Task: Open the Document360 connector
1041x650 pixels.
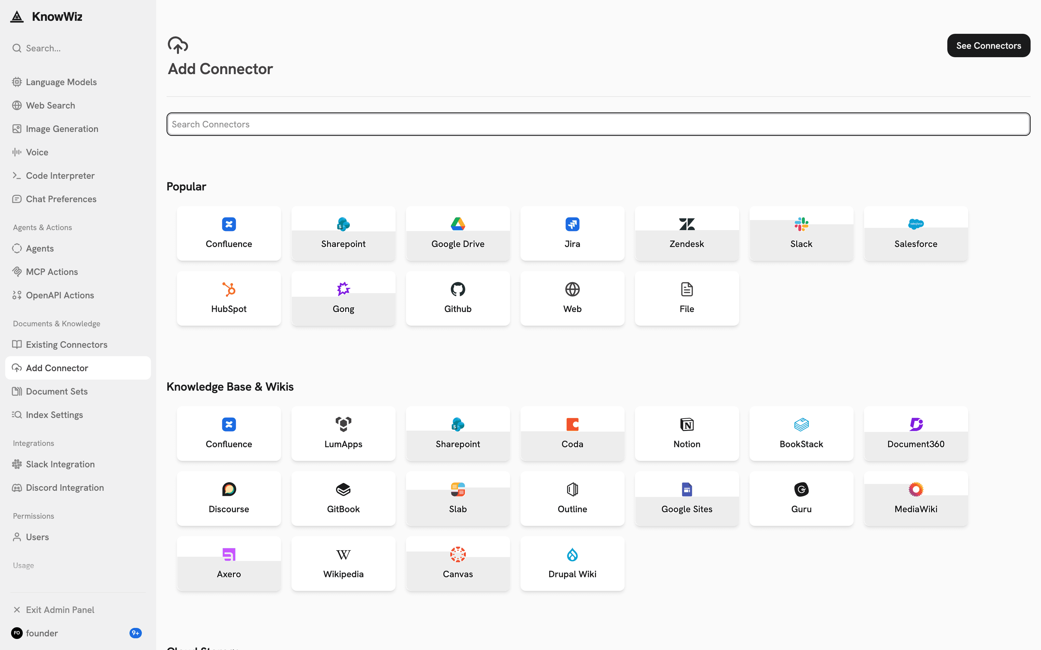Action: pyautogui.click(x=915, y=433)
